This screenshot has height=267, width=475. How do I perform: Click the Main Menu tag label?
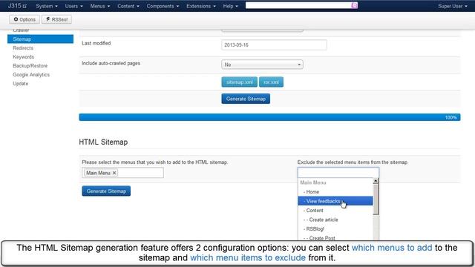pos(98,173)
